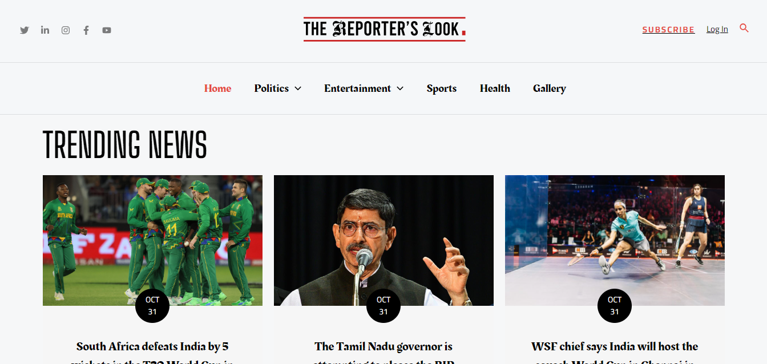Click the red search magnifier icon
This screenshot has height=364, width=767.
tap(744, 28)
